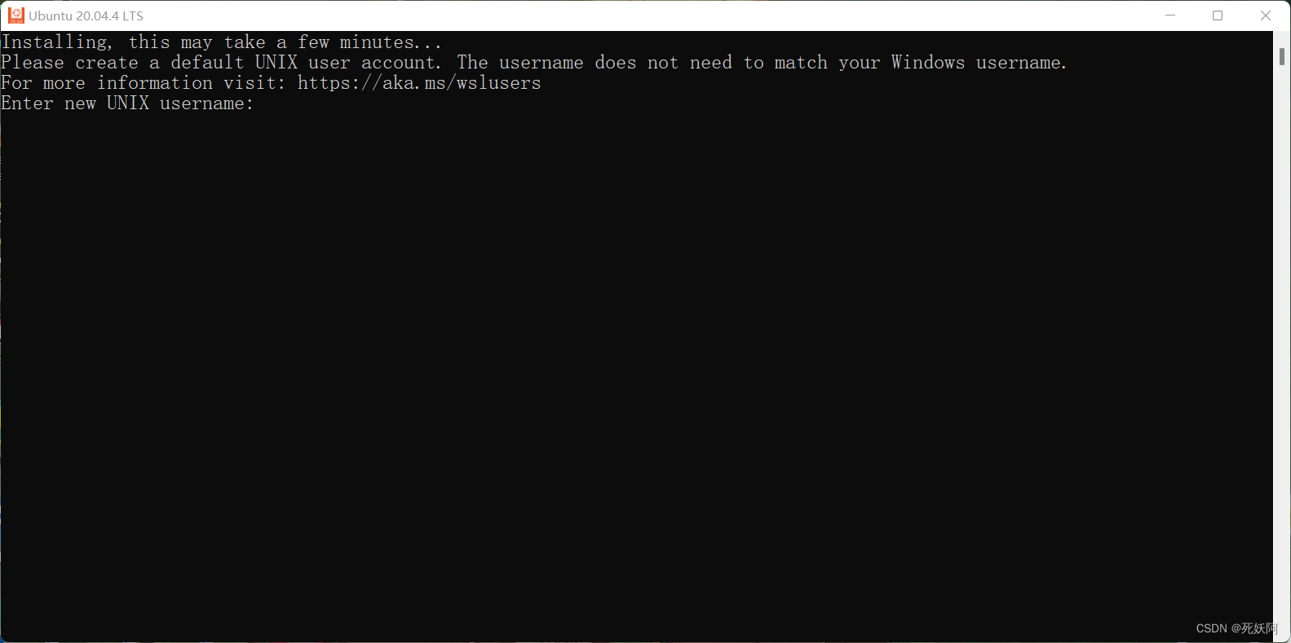Open the Ubuntu icon window menu

coord(16,15)
